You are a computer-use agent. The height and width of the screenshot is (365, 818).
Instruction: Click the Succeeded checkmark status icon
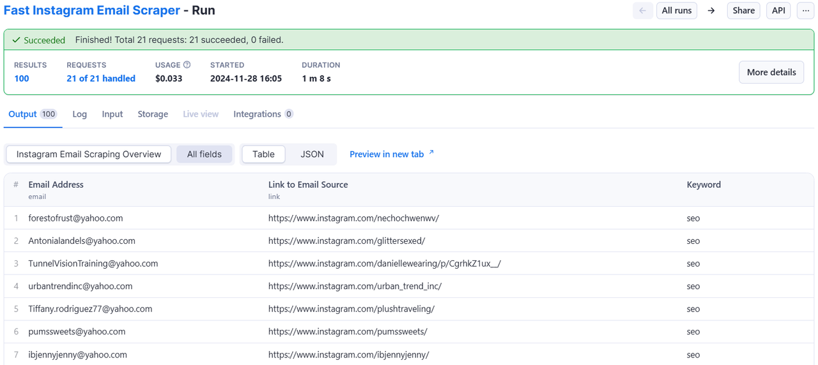[x=17, y=40]
